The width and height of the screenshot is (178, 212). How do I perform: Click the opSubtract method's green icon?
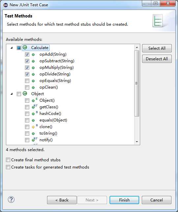pos(33,61)
